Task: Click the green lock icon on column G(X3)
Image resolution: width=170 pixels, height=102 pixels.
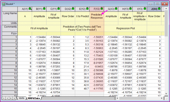Action: pos(116,8)
